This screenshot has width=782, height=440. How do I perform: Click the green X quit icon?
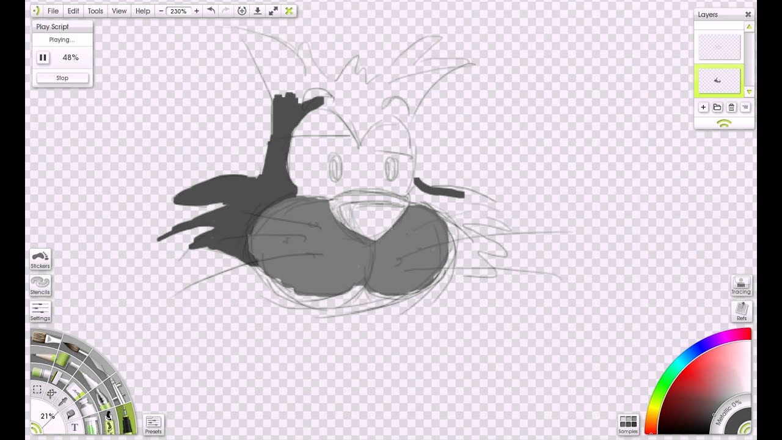(x=289, y=10)
